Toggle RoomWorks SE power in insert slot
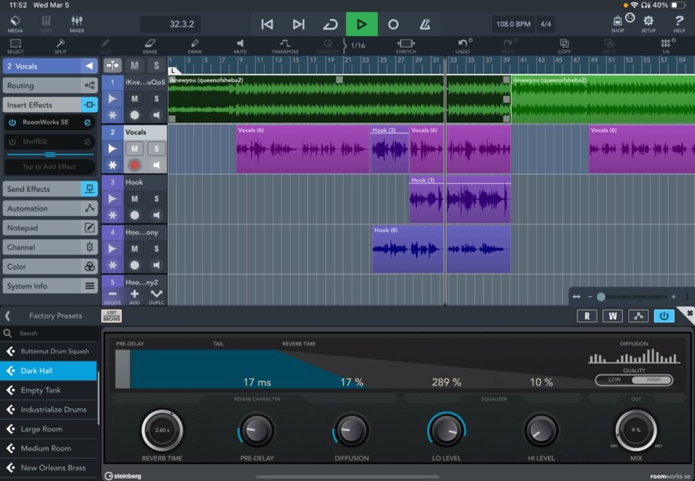This screenshot has width=695, height=481. tap(12, 123)
